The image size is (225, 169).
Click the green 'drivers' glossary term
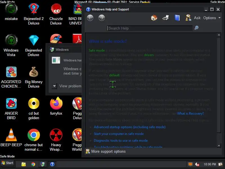(149, 55)
